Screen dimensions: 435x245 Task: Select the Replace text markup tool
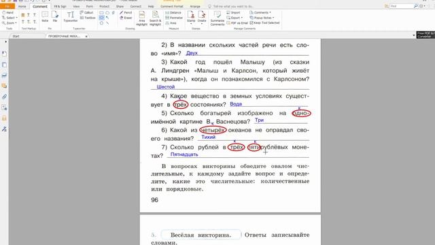click(29, 22)
